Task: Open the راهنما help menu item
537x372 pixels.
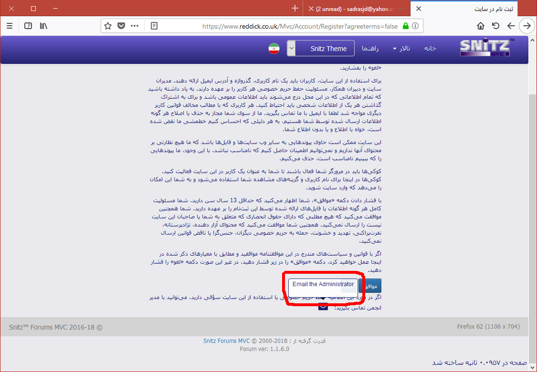Action: click(370, 49)
